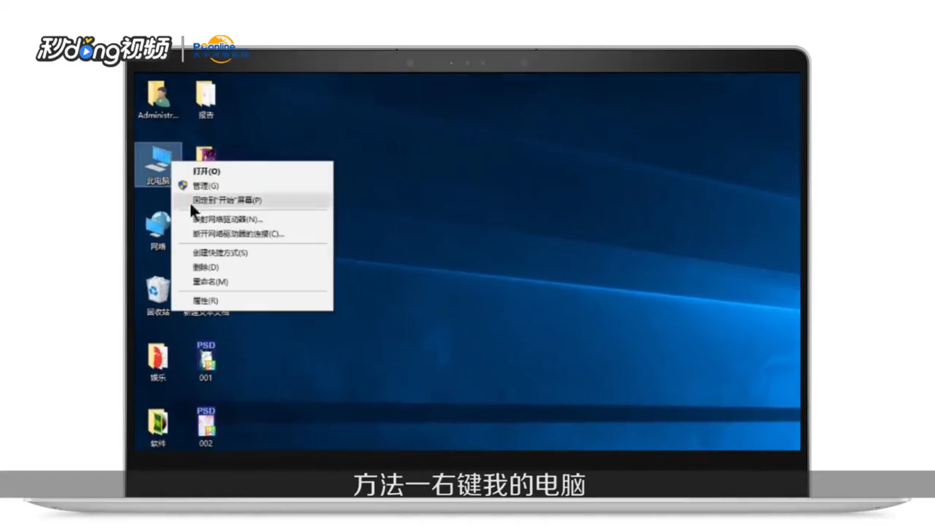Open the Administr... user folder icon
The height and width of the screenshot is (526, 935).
158,100
